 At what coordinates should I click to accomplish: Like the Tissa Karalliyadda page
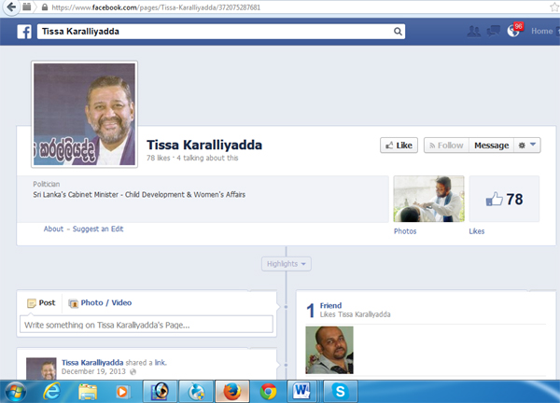point(399,146)
